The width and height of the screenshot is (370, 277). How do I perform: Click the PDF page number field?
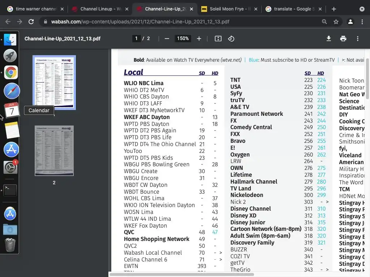click(x=136, y=39)
